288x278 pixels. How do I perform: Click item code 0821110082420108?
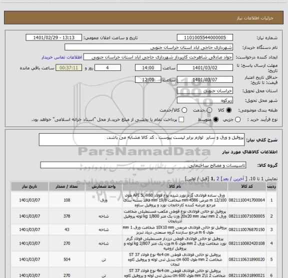pyautogui.click(x=247, y=244)
